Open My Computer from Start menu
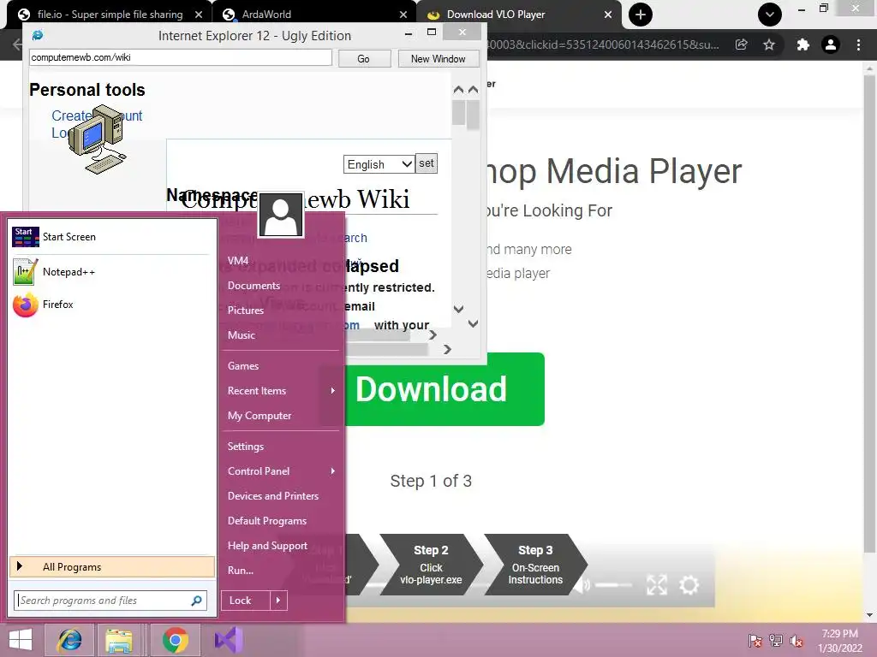 coord(259,416)
